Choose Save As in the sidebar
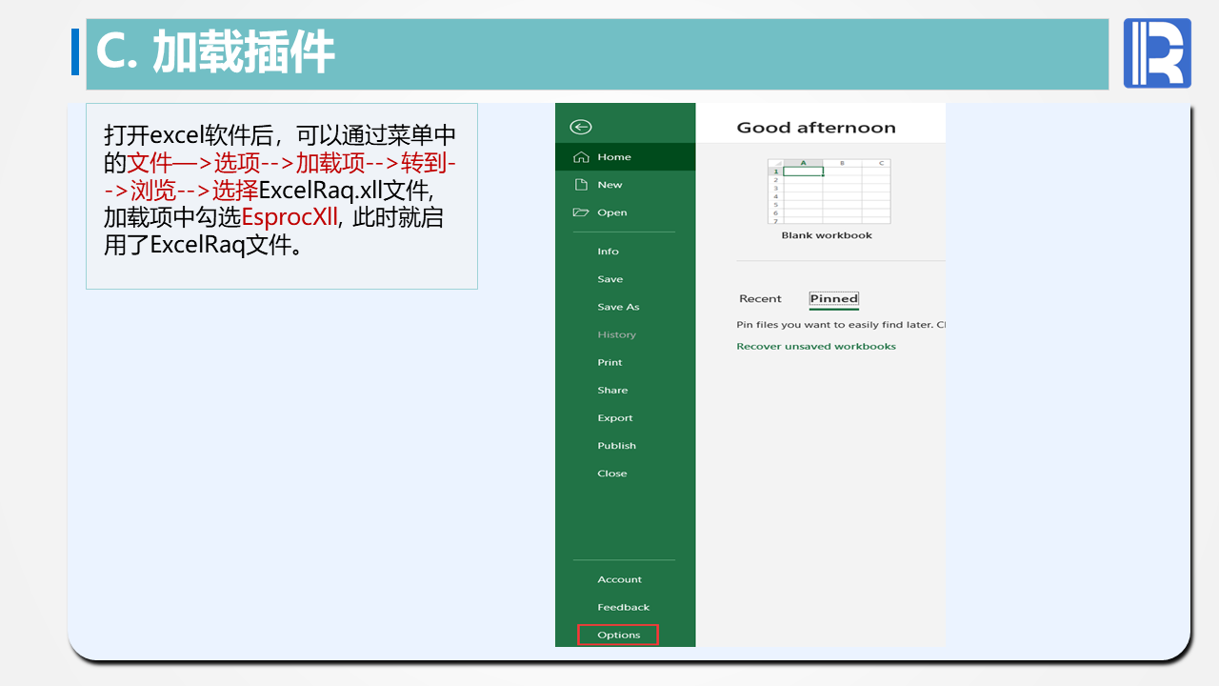This screenshot has width=1219, height=686. 618,307
